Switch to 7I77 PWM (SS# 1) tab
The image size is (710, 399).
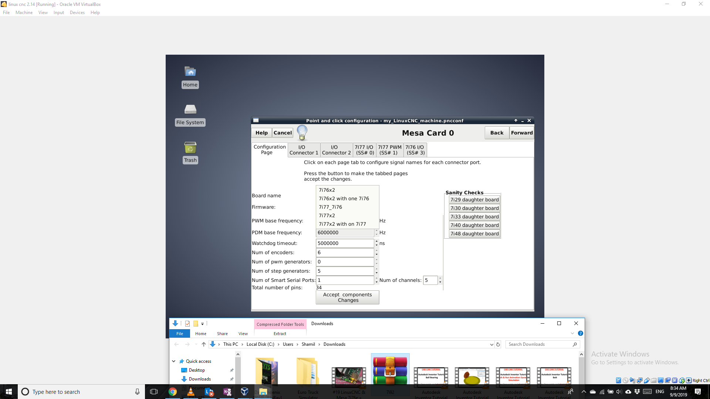tap(390, 150)
